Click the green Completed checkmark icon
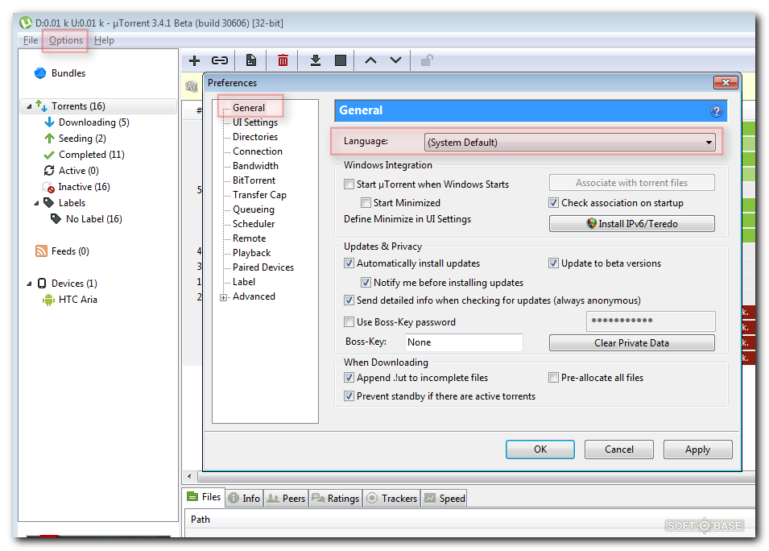 pos(49,155)
